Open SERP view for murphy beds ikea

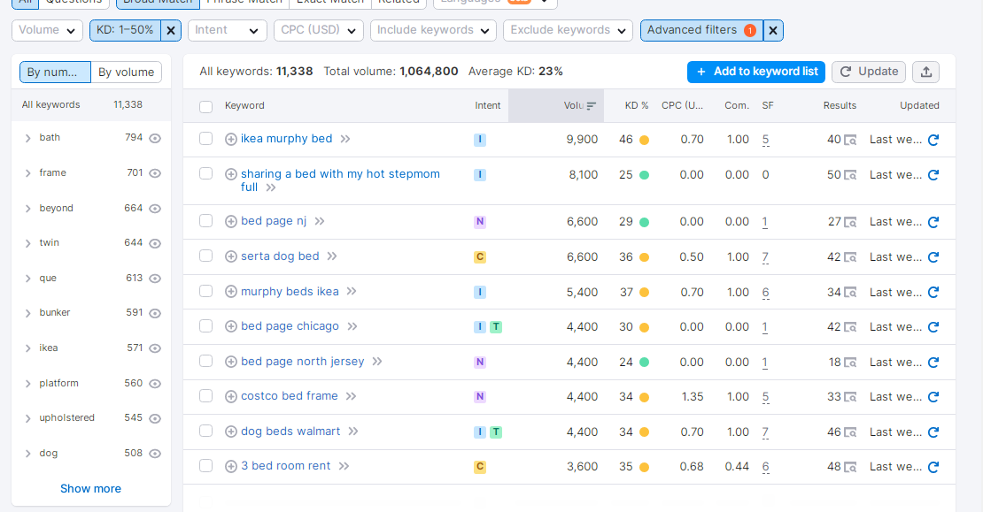(x=850, y=293)
